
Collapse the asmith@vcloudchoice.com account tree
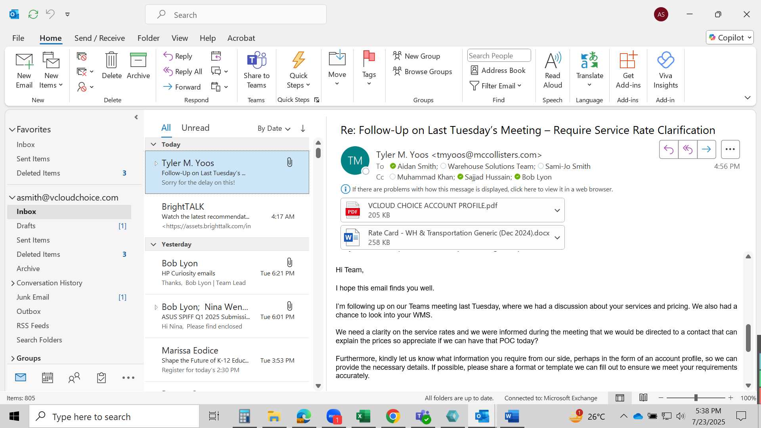tap(12, 197)
